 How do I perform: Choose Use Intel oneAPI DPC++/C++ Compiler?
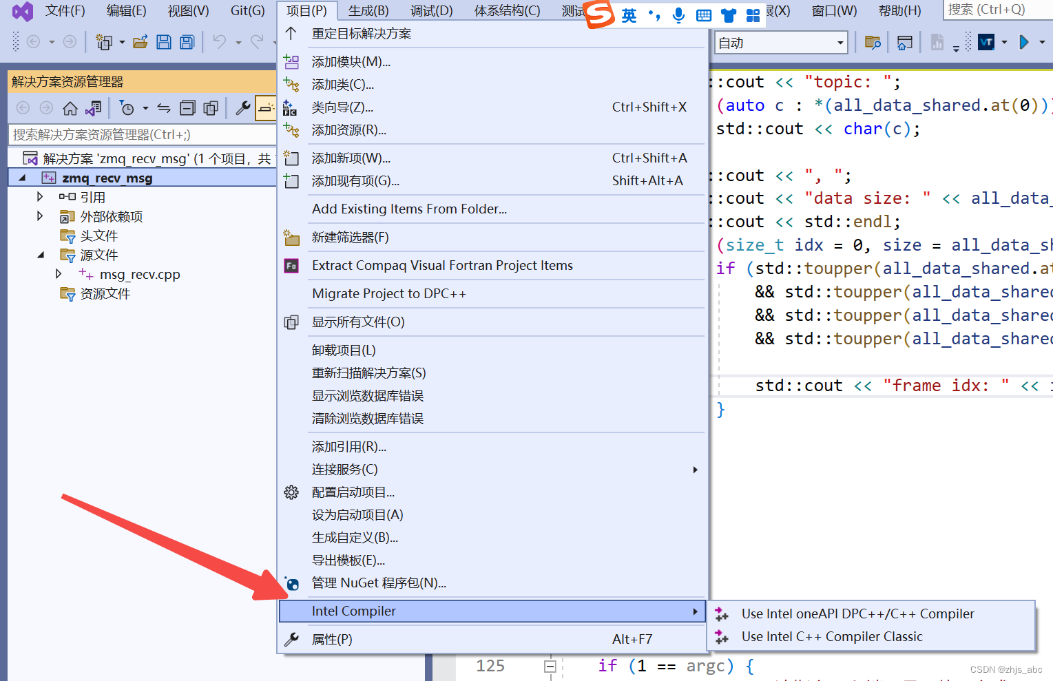872,614
